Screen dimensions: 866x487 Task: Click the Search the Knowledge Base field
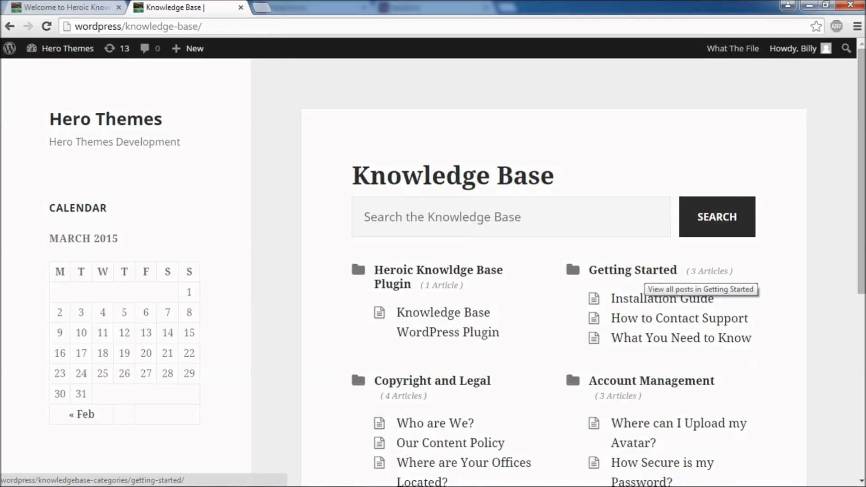(510, 216)
